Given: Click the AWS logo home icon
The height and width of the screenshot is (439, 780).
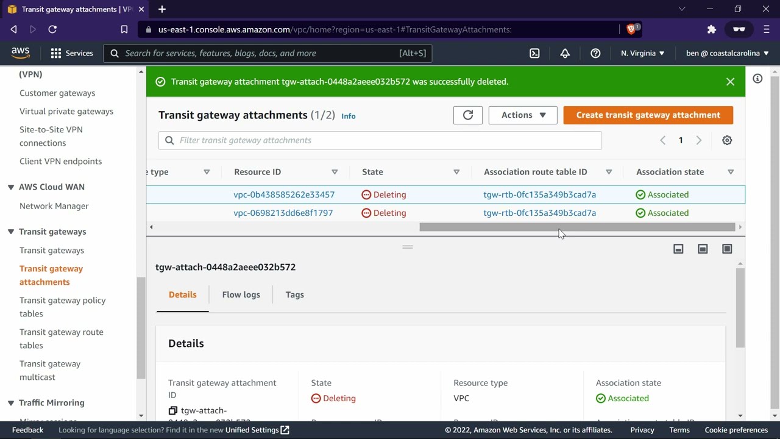Looking at the screenshot, I should tap(20, 53).
